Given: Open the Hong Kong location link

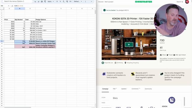Looking at the screenshot, I should coord(132,63).
